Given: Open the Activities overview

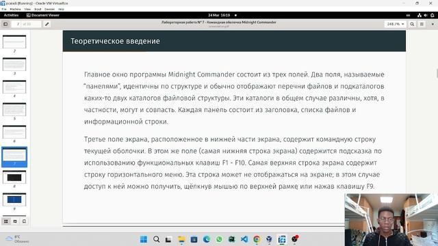Looking at the screenshot, I should pos(11,15).
